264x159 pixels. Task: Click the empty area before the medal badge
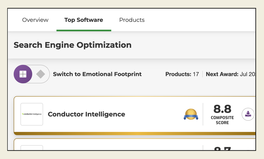[154, 114]
